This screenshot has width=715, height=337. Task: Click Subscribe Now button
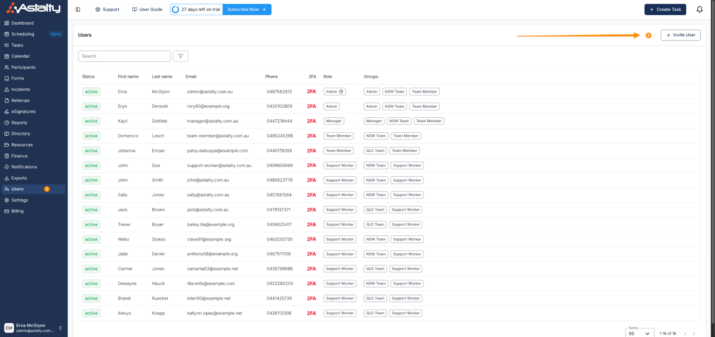(247, 10)
